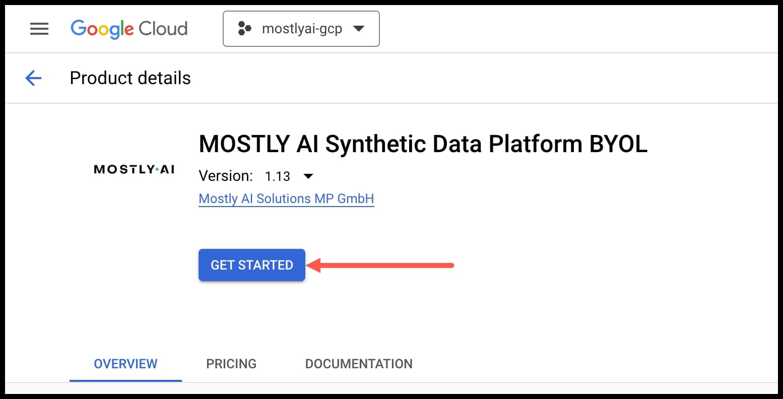This screenshot has height=399, width=783.
Task: Click the GET STARTED button
Action: tap(251, 265)
